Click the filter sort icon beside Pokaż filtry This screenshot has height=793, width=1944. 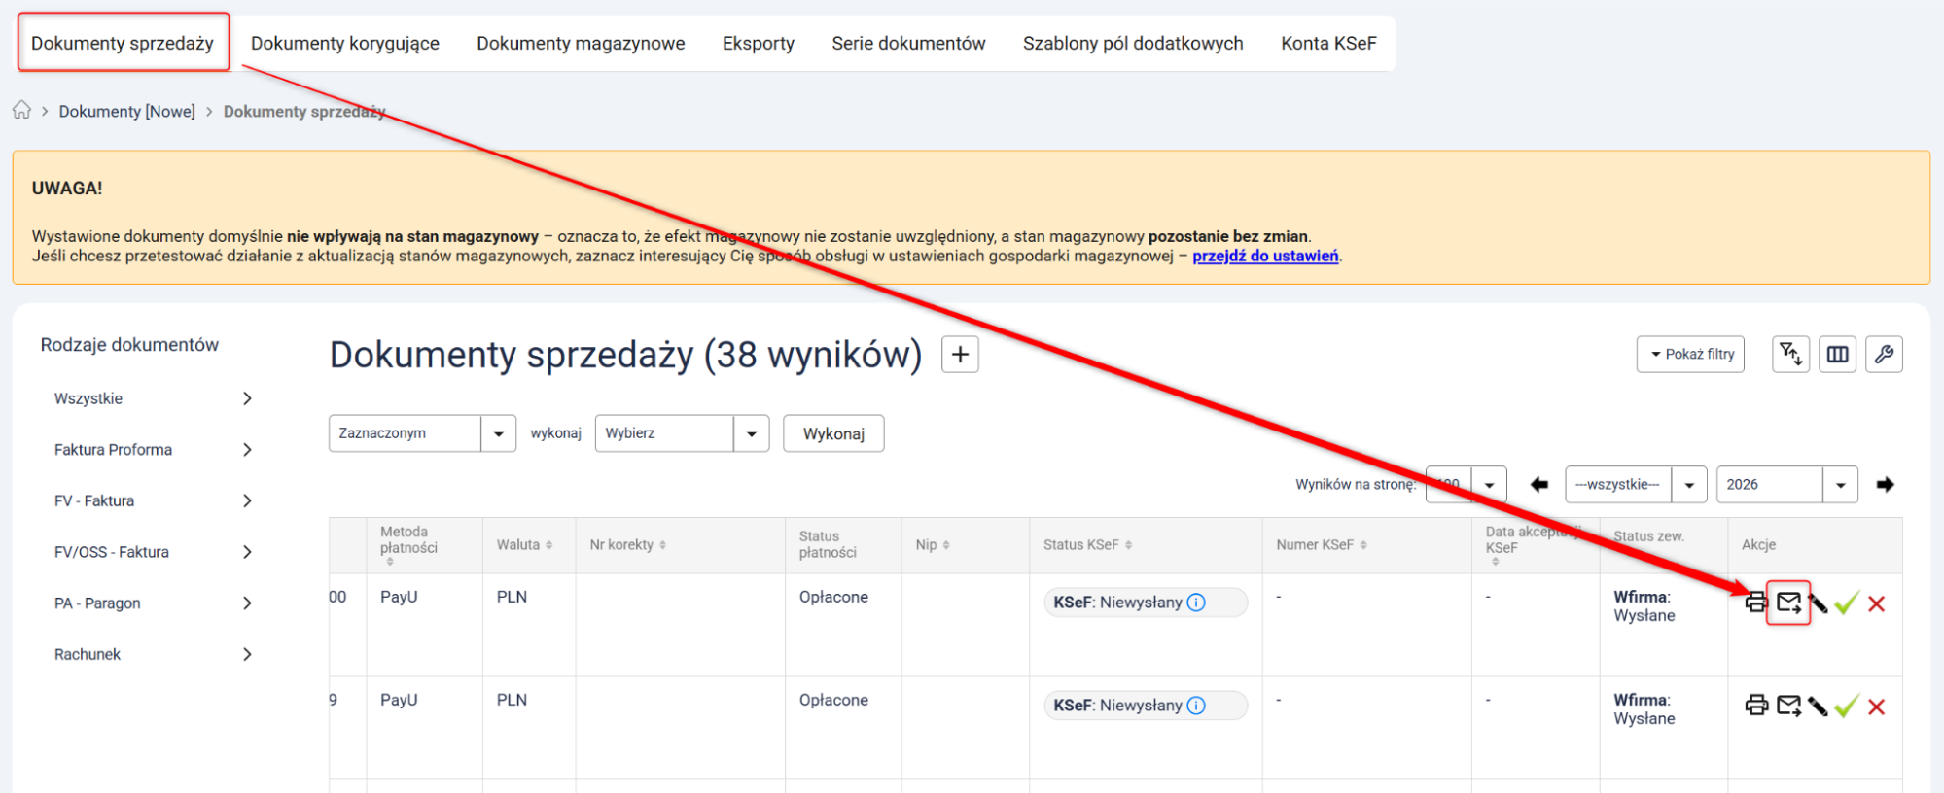[x=1790, y=355]
